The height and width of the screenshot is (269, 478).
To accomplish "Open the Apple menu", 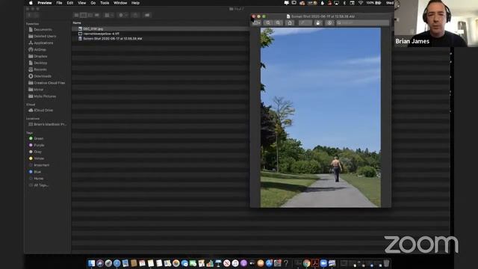I will point(31,3).
